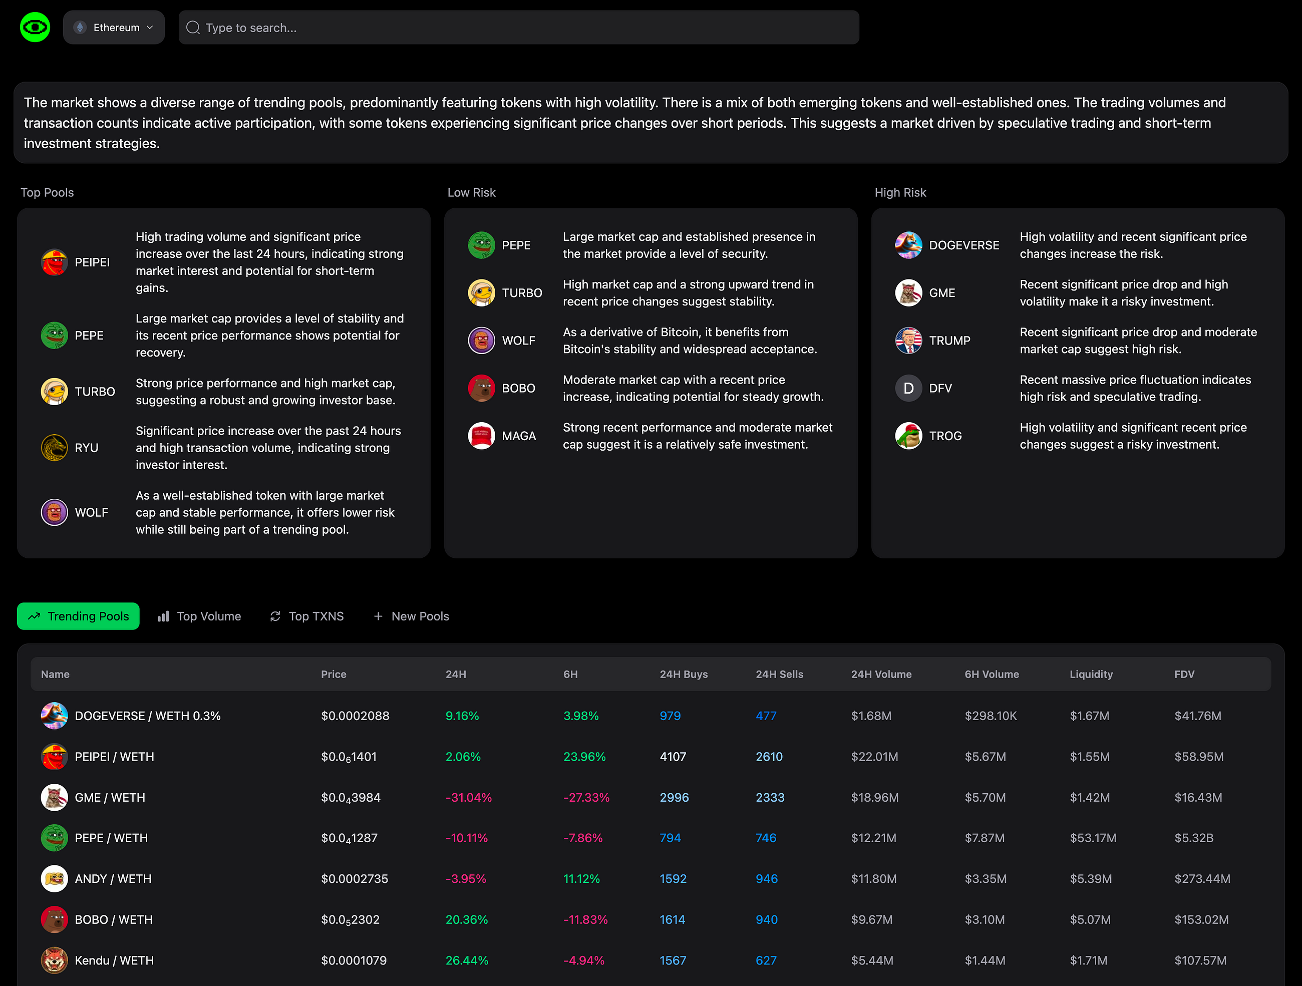Viewport: 1302px width, 986px height.
Task: Click GME icon in High Risk
Action: click(x=909, y=292)
